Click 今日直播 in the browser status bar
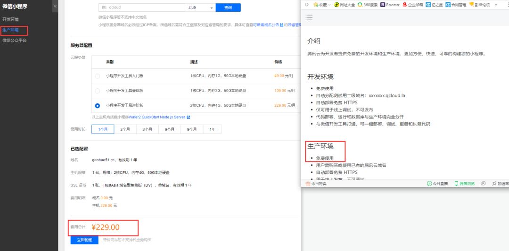This screenshot has width=509, height=251. (437, 184)
